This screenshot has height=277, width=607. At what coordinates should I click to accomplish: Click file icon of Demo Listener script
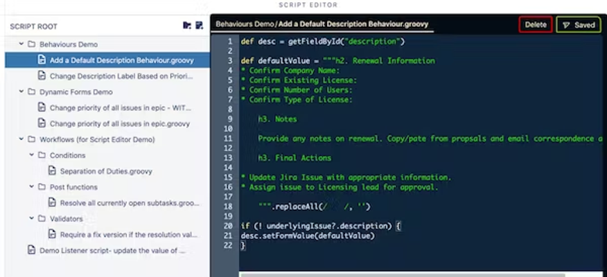click(x=31, y=250)
